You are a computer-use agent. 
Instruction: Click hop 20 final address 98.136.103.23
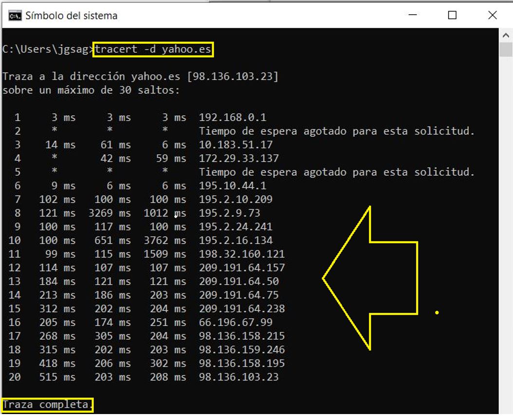point(239,377)
